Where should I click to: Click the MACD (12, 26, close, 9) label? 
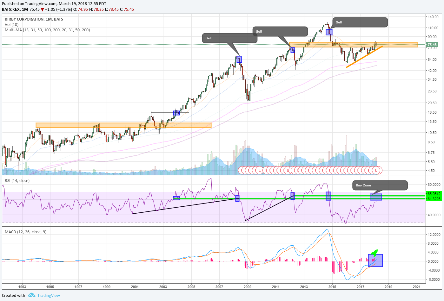(26, 232)
